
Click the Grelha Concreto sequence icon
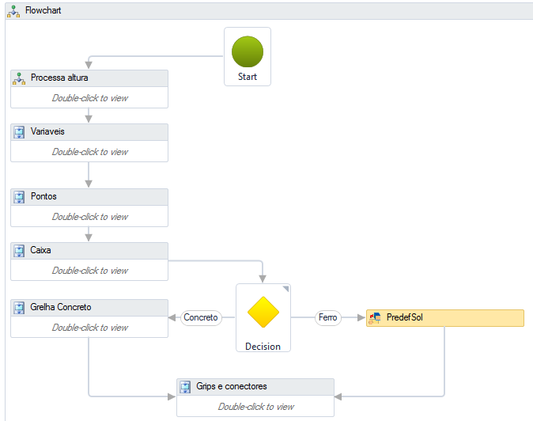pyautogui.click(x=20, y=308)
